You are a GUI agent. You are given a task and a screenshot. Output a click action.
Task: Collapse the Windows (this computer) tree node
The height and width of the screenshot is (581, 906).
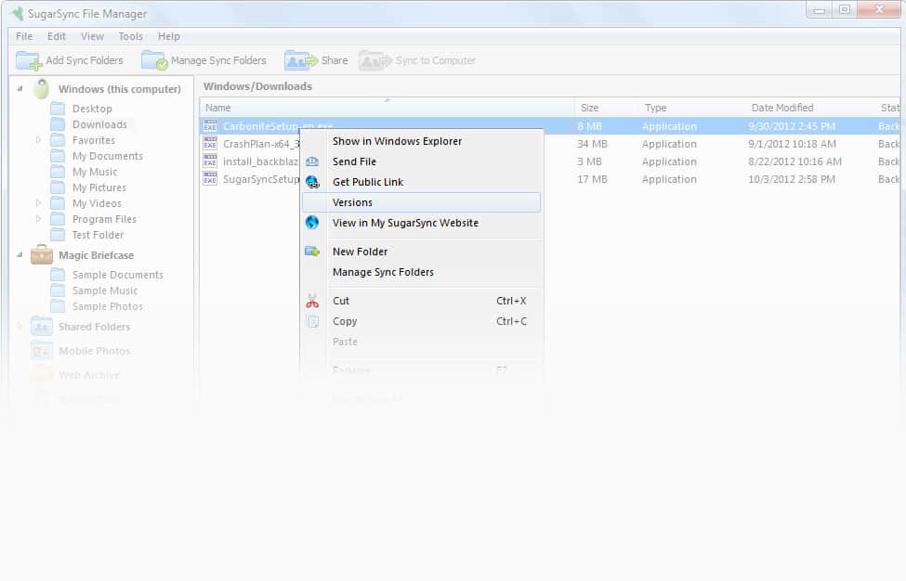point(20,89)
